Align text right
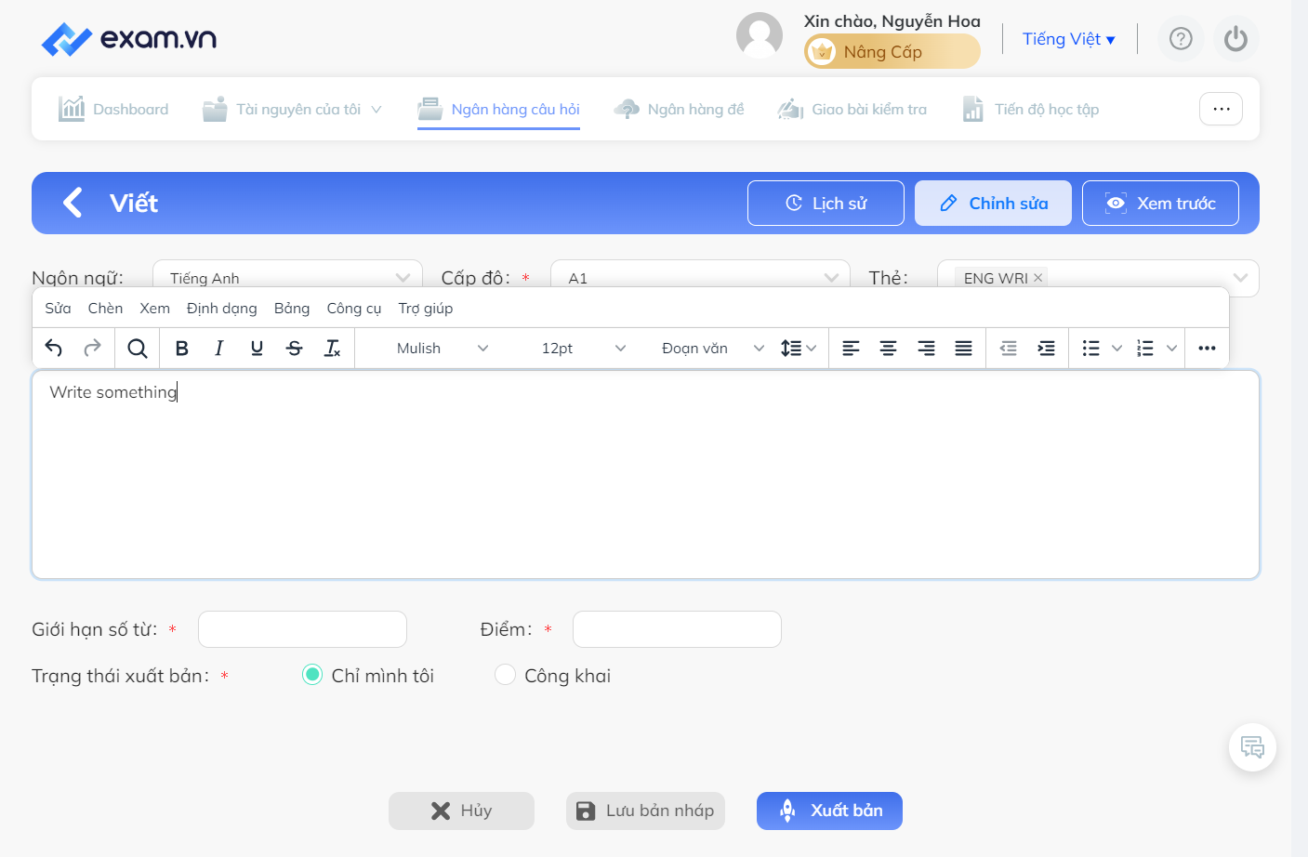This screenshot has height=857, width=1308. click(x=926, y=349)
